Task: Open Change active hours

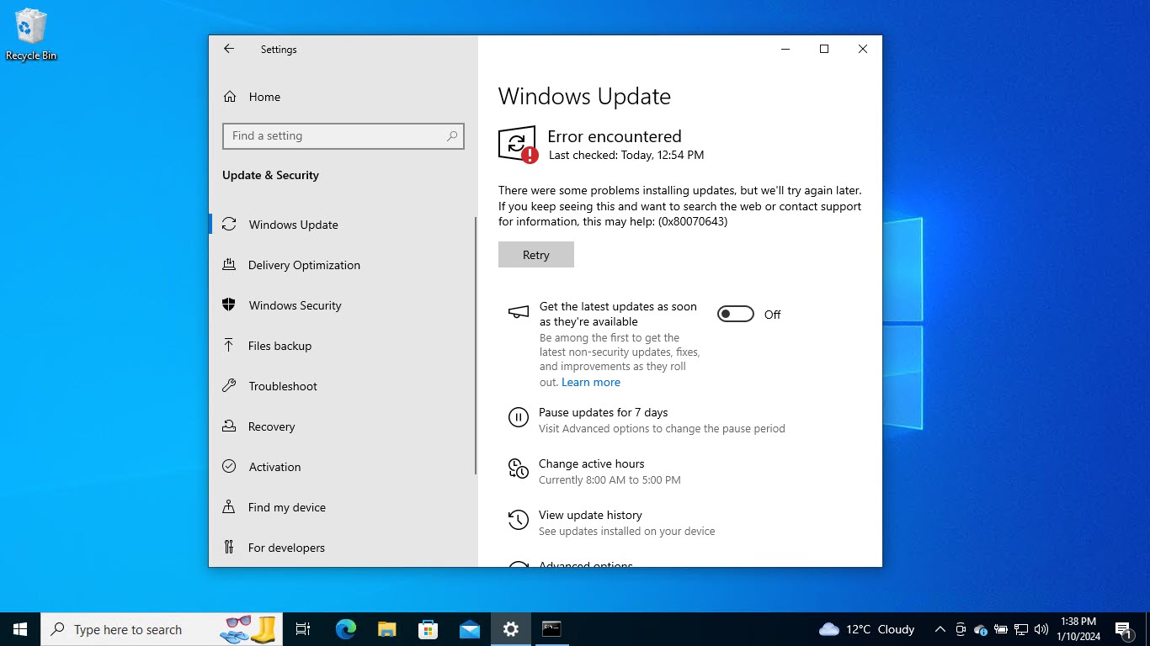Action: tap(592, 463)
